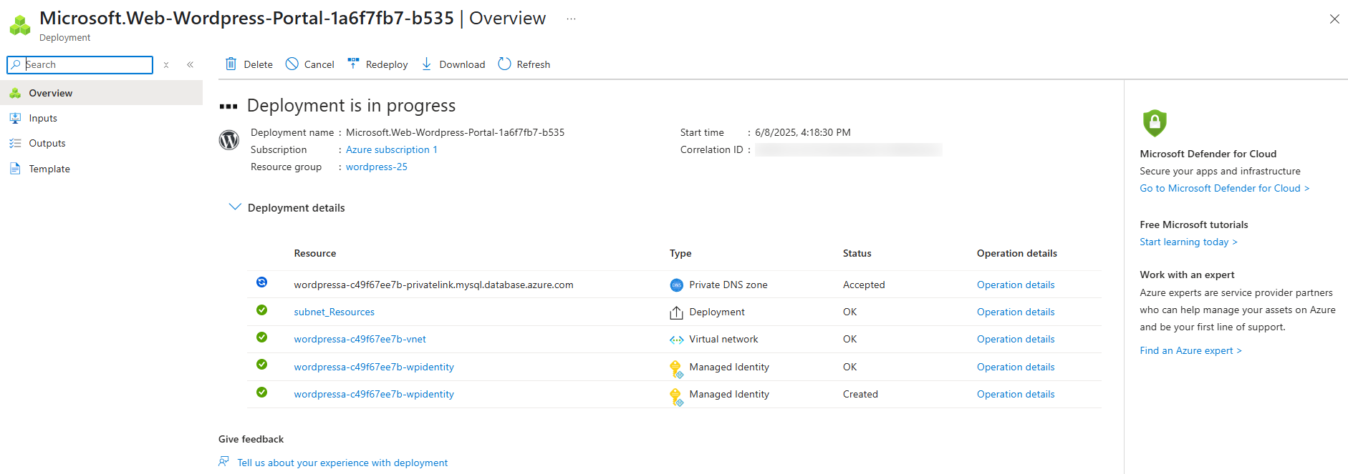The image size is (1348, 474).
Task: Select the Overview menu item
Action: tap(101, 93)
